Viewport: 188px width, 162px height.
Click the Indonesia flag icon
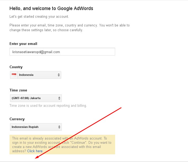click(14, 75)
